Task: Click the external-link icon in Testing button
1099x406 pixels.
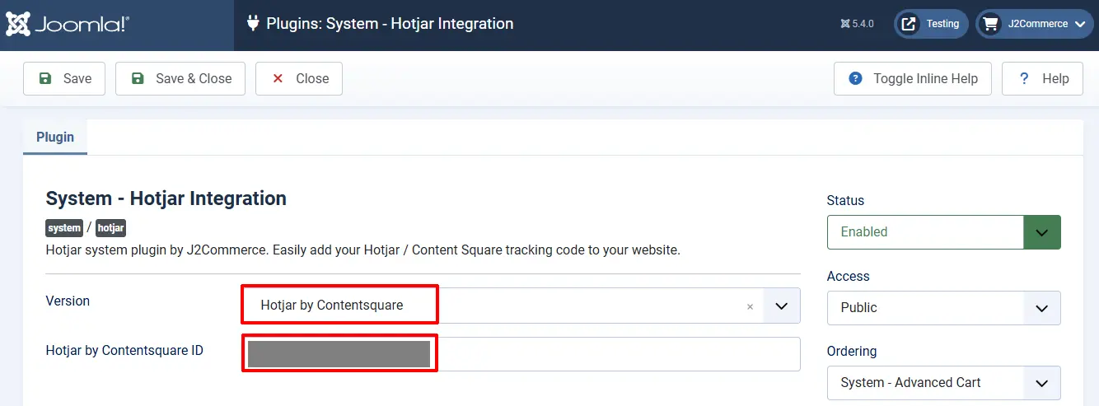Action: click(909, 24)
